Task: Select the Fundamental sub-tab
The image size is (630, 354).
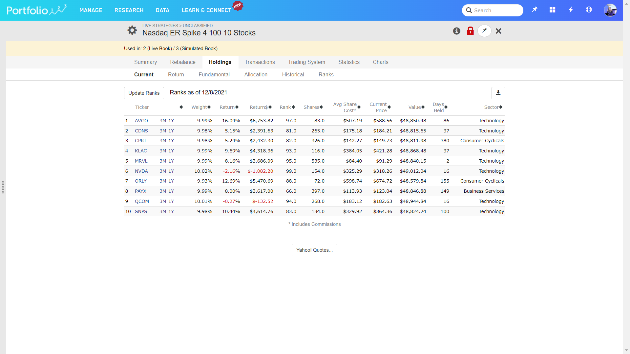Action: pos(214,74)
